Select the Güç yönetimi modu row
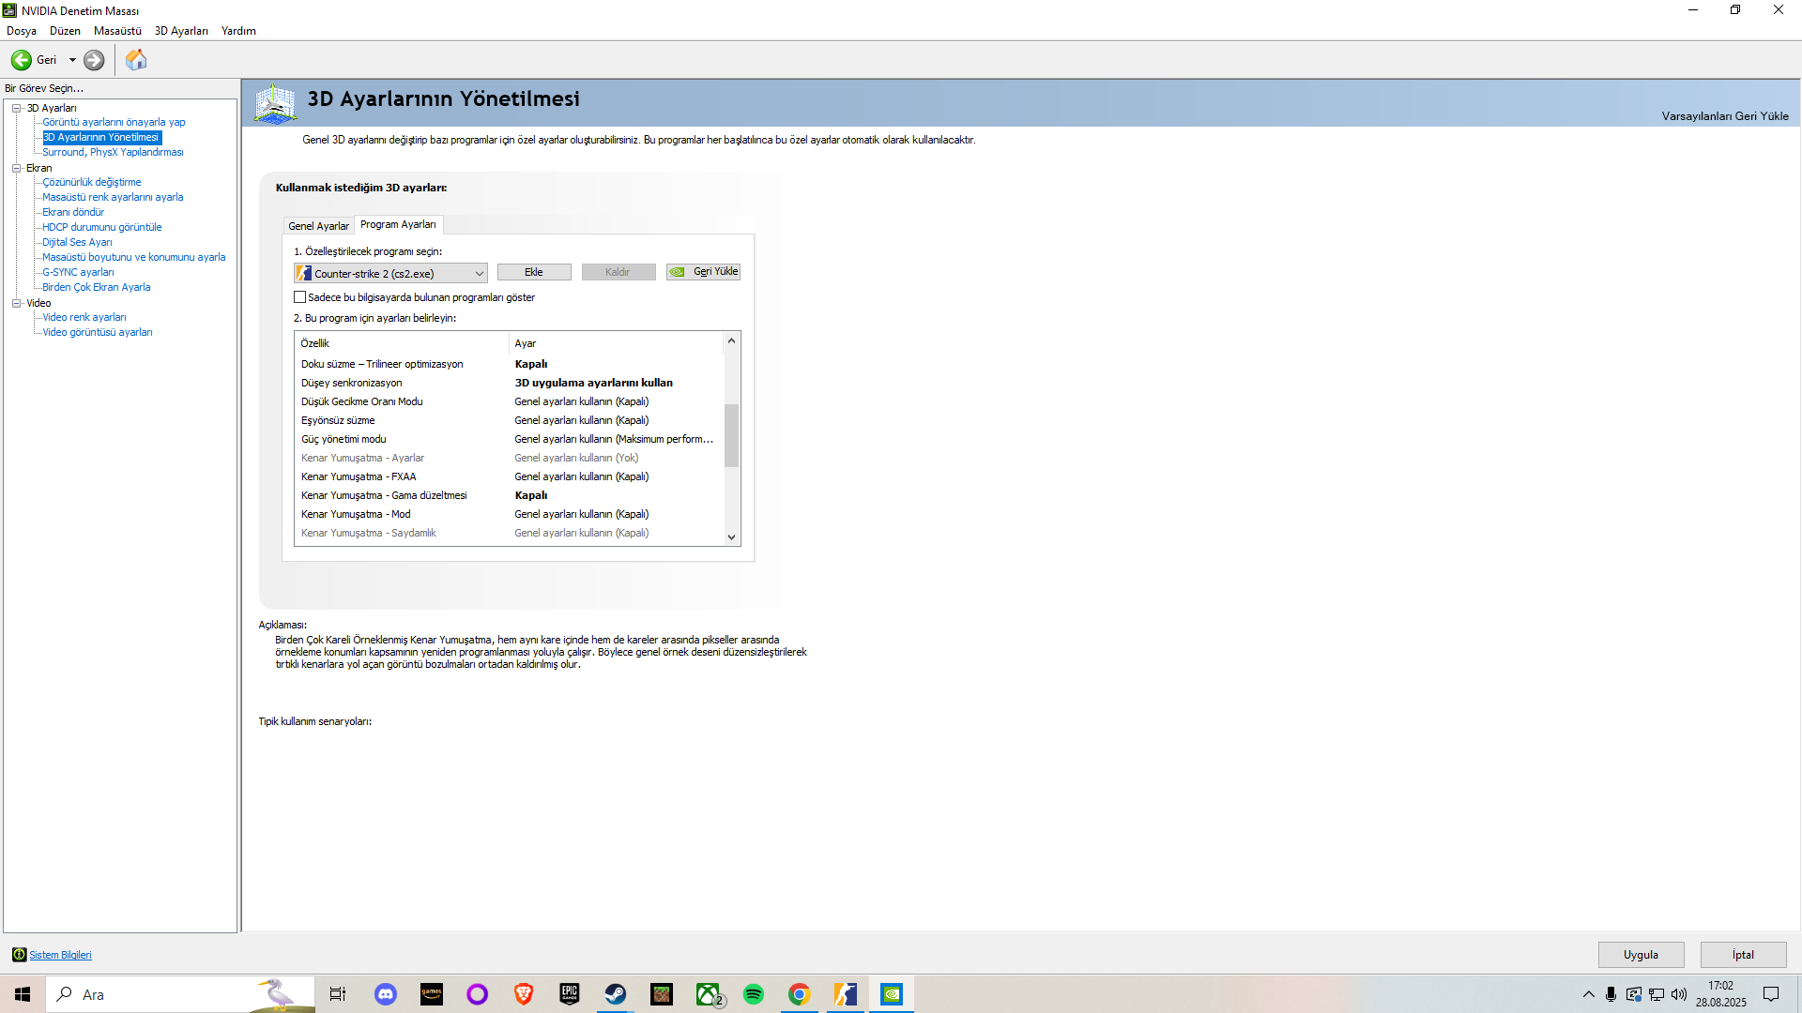This screenshot has height=1013, width=1802. (510, 439)
